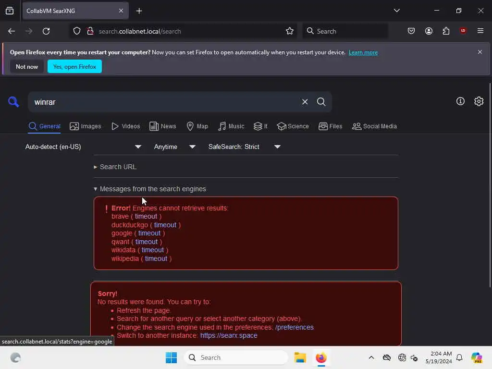Click the qwant timeout link
The image size is (492, 369).
pyautogui.click(x=146, y=242)
